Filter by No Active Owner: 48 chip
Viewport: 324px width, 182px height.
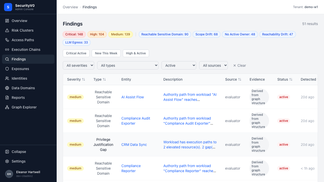(240, 34)
